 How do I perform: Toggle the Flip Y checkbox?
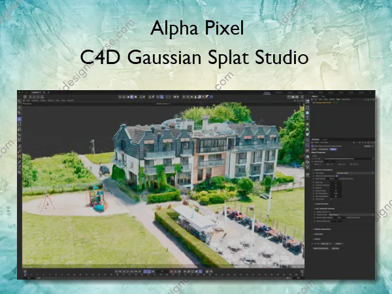(x=332, y=164)
